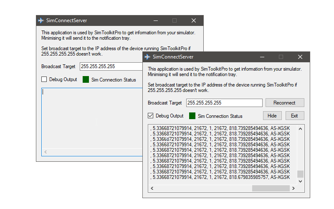Click the green status indicator in the back window

86,79
